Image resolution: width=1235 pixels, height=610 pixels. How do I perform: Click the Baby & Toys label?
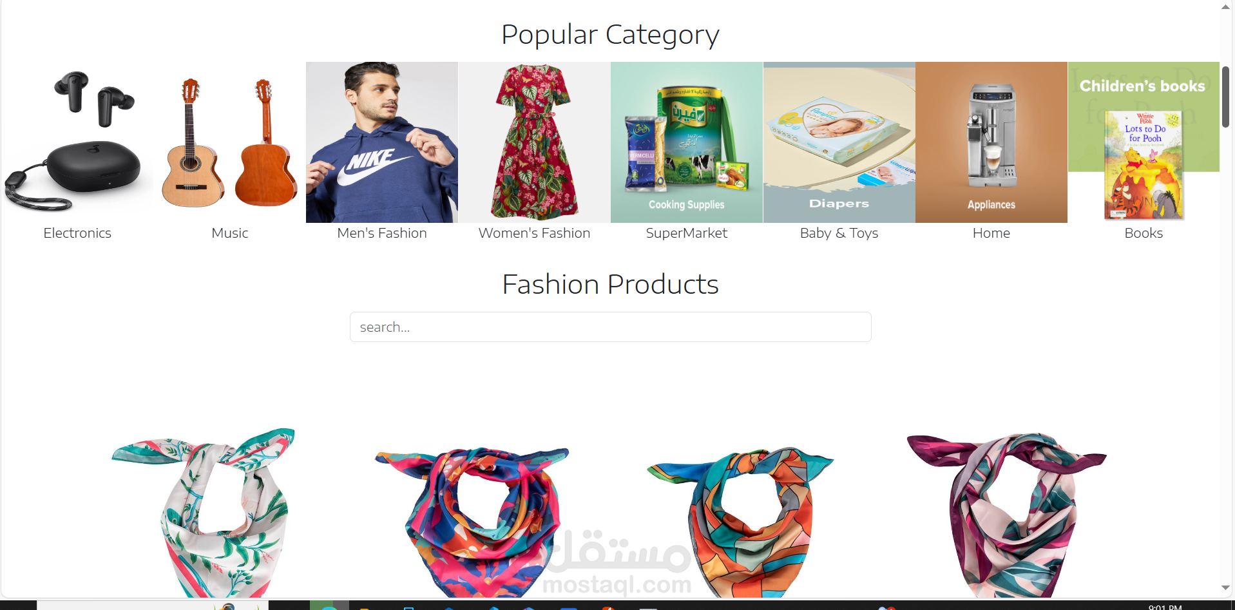coord(839,233)
